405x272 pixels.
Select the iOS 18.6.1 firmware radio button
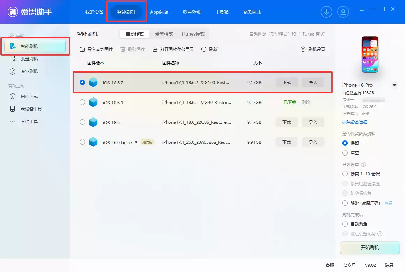[82, 103]
